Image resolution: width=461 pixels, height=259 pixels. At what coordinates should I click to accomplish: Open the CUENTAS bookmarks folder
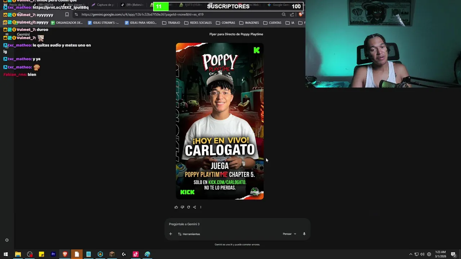272,23
